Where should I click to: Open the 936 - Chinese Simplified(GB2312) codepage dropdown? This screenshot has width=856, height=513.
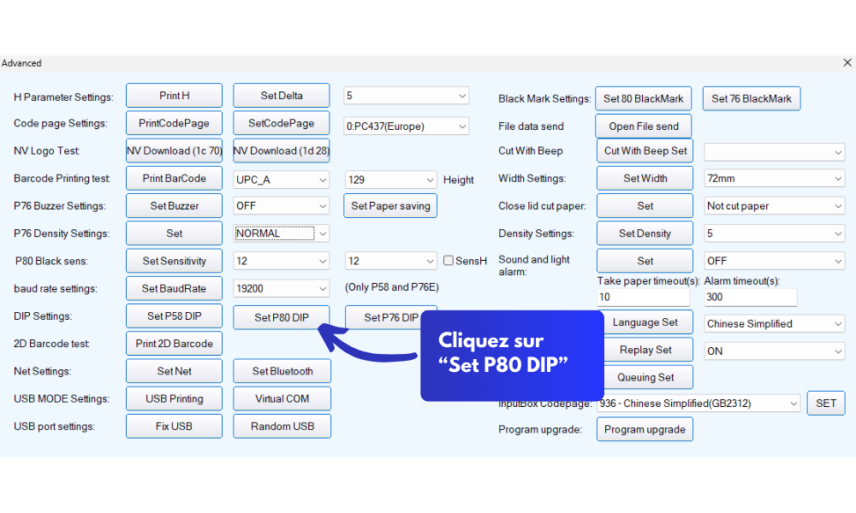coord(698,404)
